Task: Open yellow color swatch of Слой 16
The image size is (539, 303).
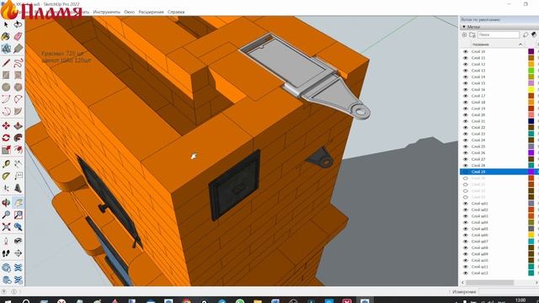Action: 531,89
